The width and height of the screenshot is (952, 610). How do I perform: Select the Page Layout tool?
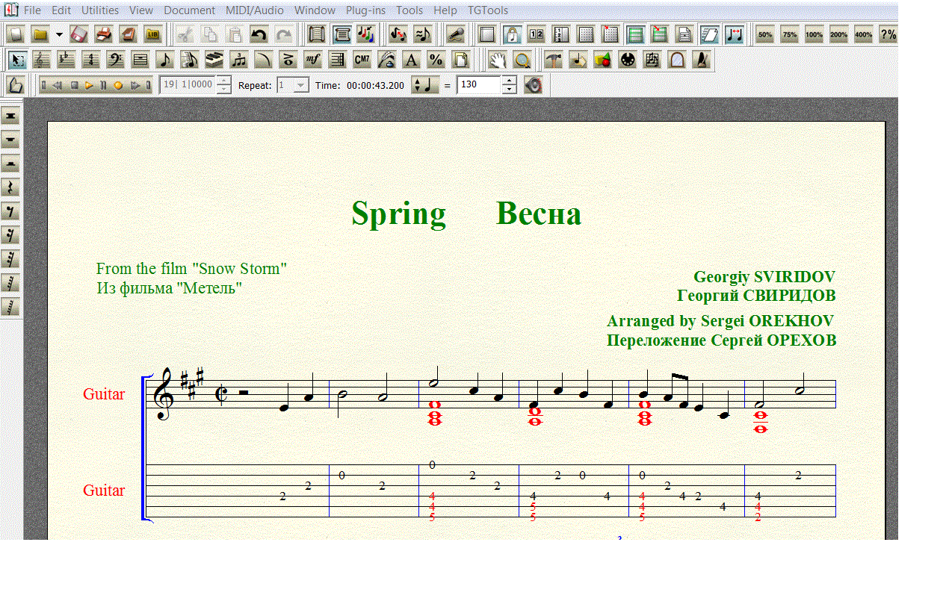(460, 60)
